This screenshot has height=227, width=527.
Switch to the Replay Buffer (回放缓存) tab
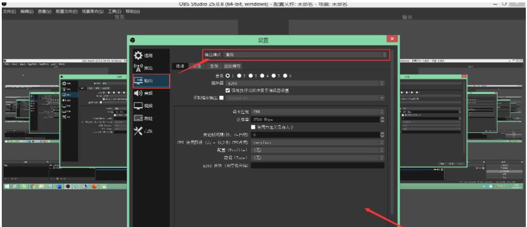pyautogui.click(x=233, y=66)
